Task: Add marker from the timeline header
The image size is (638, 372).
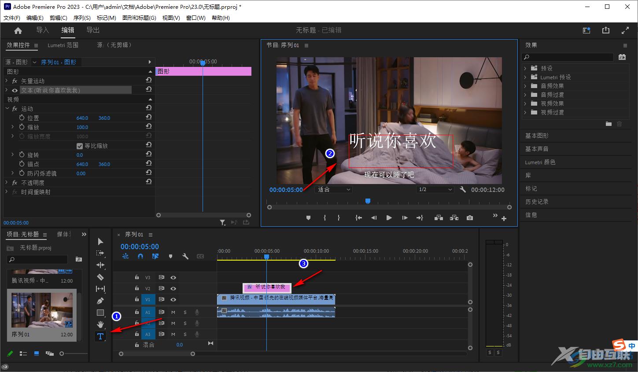Action: tap(170, 256)
